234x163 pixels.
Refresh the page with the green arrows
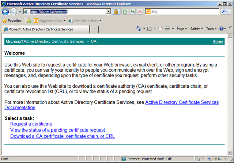click(132, 12)
